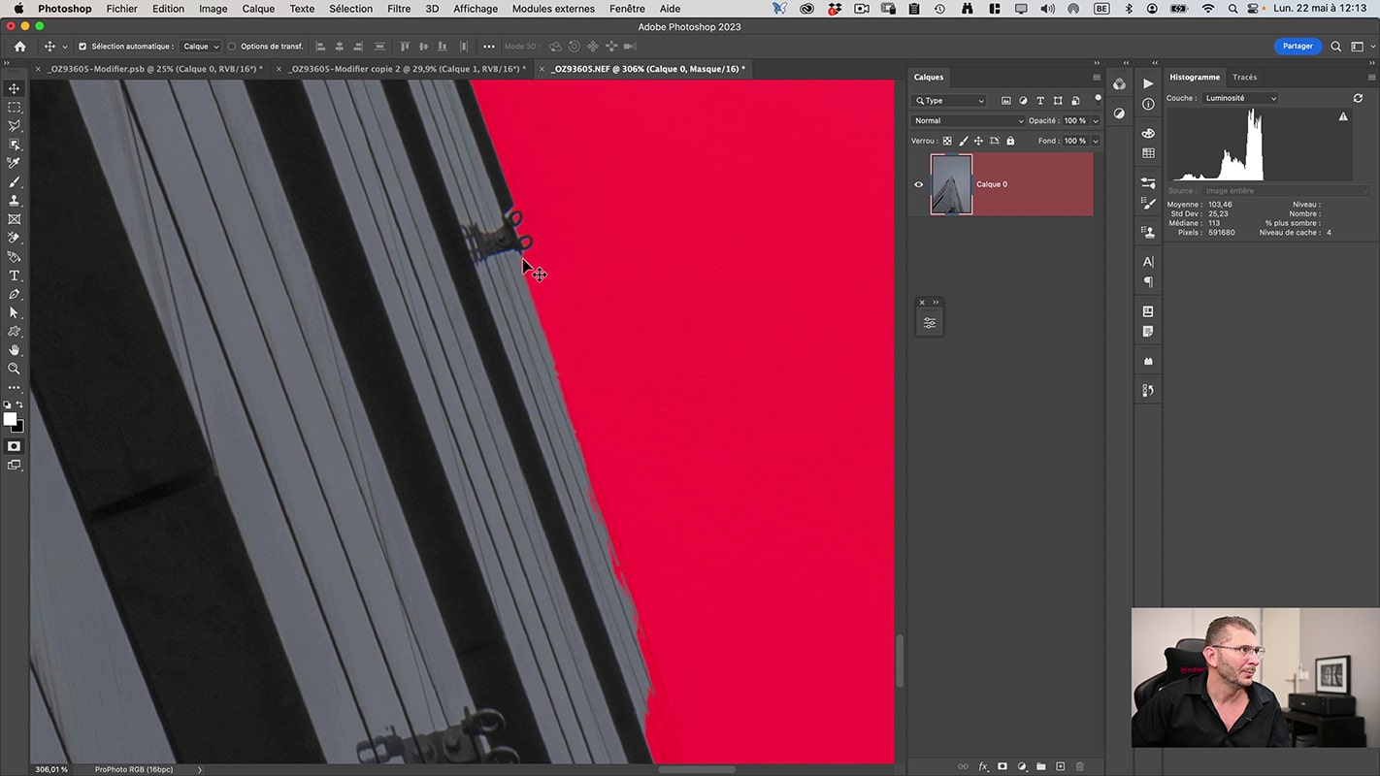Open the Histogramme panel menu
The image size is (1380, 776).
[x=1371, y=78]
